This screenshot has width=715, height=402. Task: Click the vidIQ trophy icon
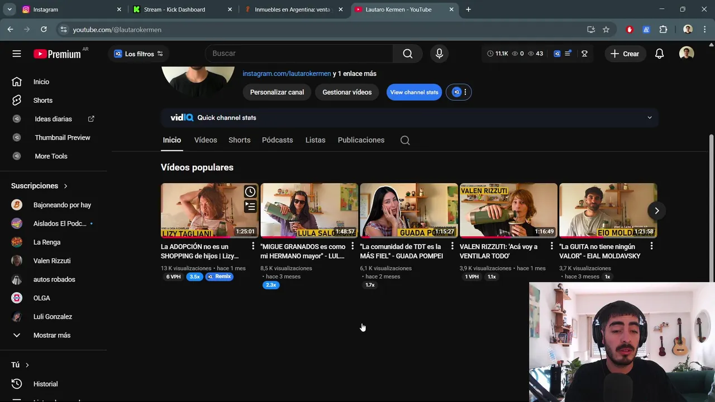point(584,54)
